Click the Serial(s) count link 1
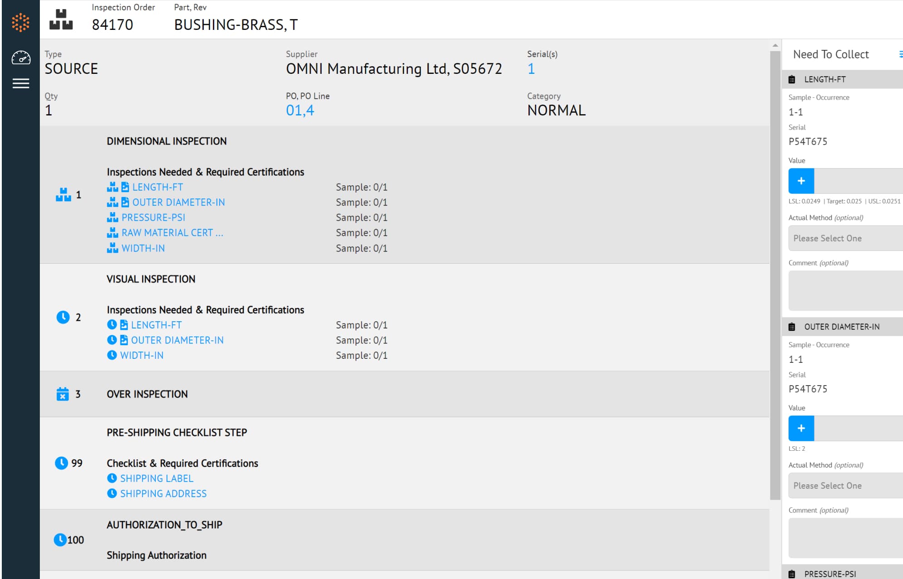This screenshot has height=579, width=903. point(531,69)
